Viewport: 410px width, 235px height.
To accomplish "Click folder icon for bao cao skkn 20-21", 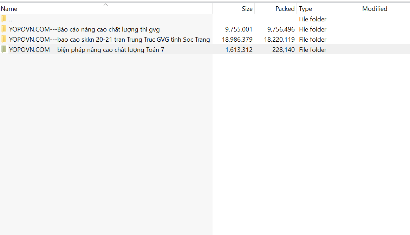I will coord(4,39).
